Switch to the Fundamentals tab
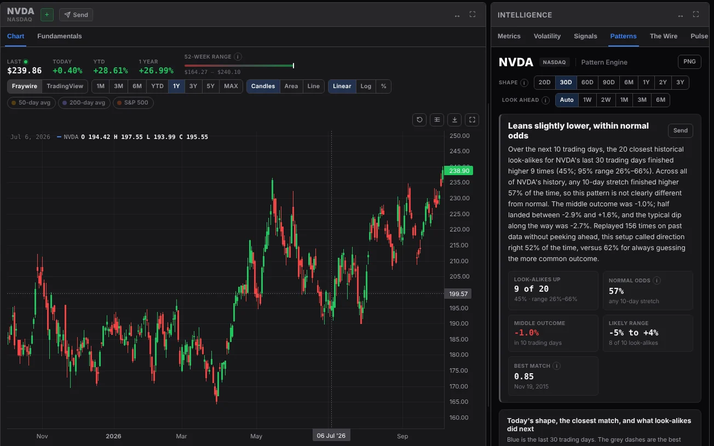The height and width of the screenshot is (446, 714). pos(60,36)
